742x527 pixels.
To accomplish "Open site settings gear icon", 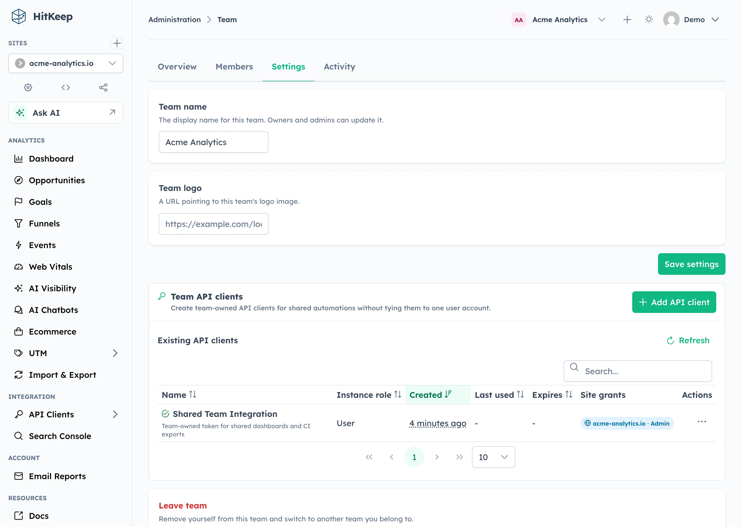I will point(28,87).
